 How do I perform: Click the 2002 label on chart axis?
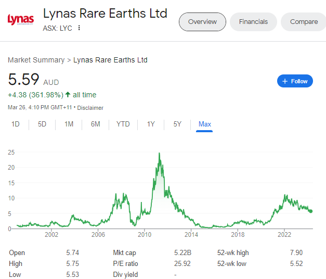tap(51, 235)
